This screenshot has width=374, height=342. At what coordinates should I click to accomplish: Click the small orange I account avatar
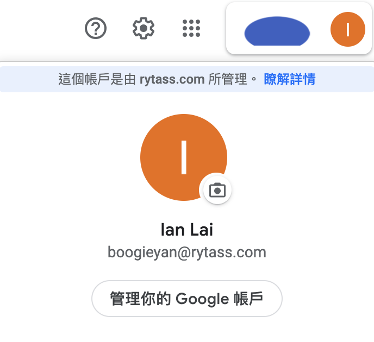348,29
